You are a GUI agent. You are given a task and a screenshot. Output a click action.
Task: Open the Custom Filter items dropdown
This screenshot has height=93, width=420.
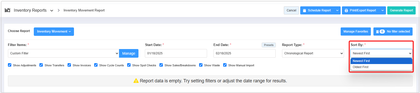(x=63, y=53)
